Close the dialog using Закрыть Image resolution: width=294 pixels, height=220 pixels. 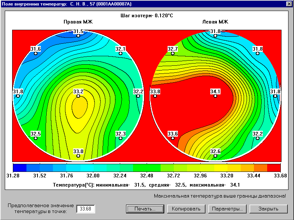click(269, 209)
